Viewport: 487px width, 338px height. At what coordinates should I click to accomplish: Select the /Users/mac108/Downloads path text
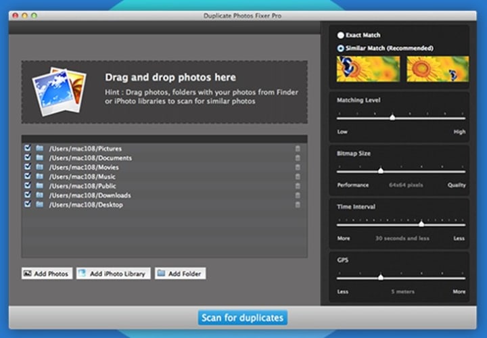click(90, 195)
